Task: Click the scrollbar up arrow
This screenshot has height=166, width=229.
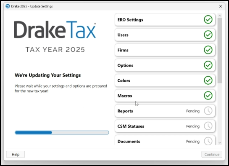Action: coord(220,16)
